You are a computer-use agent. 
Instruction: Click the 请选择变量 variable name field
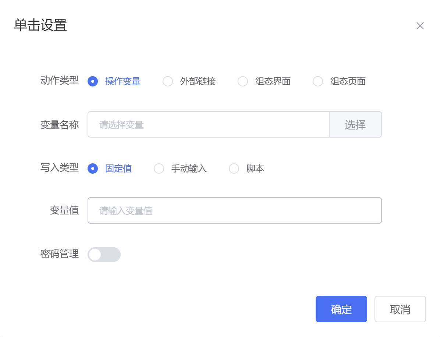208,125
